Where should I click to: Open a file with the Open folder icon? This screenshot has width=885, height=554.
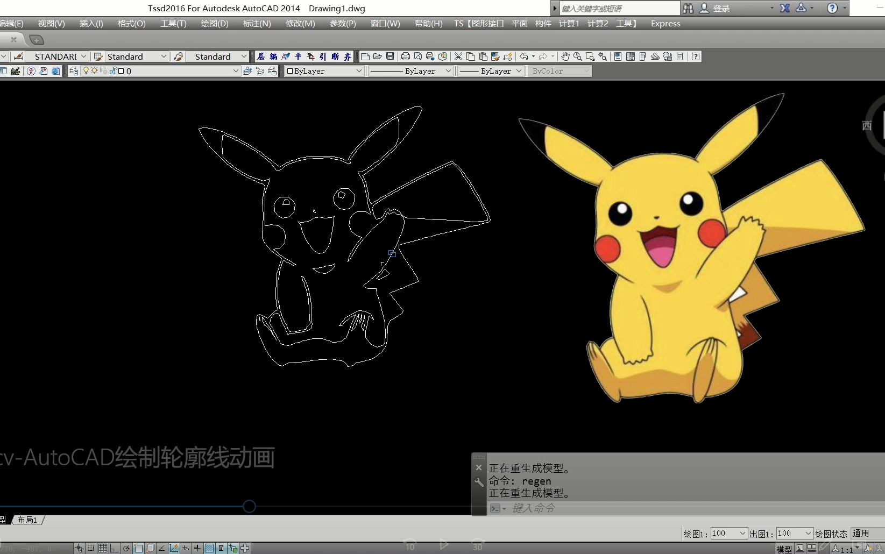[x=378, y=56]
